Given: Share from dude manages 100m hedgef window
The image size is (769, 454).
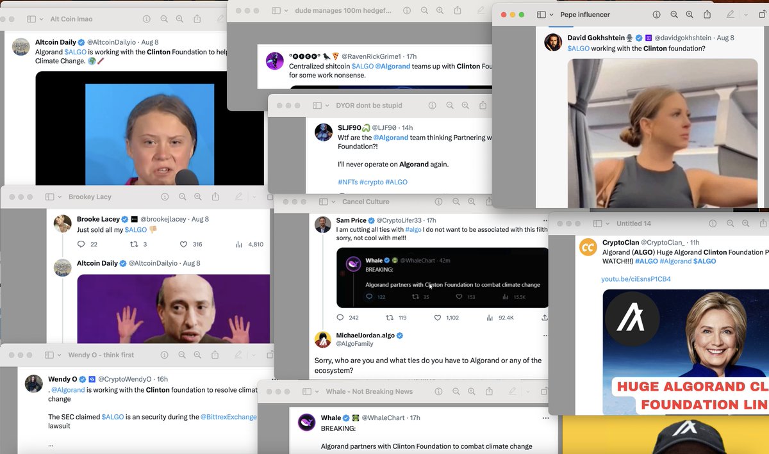Looking at the screenshot, I should (458, 10).
